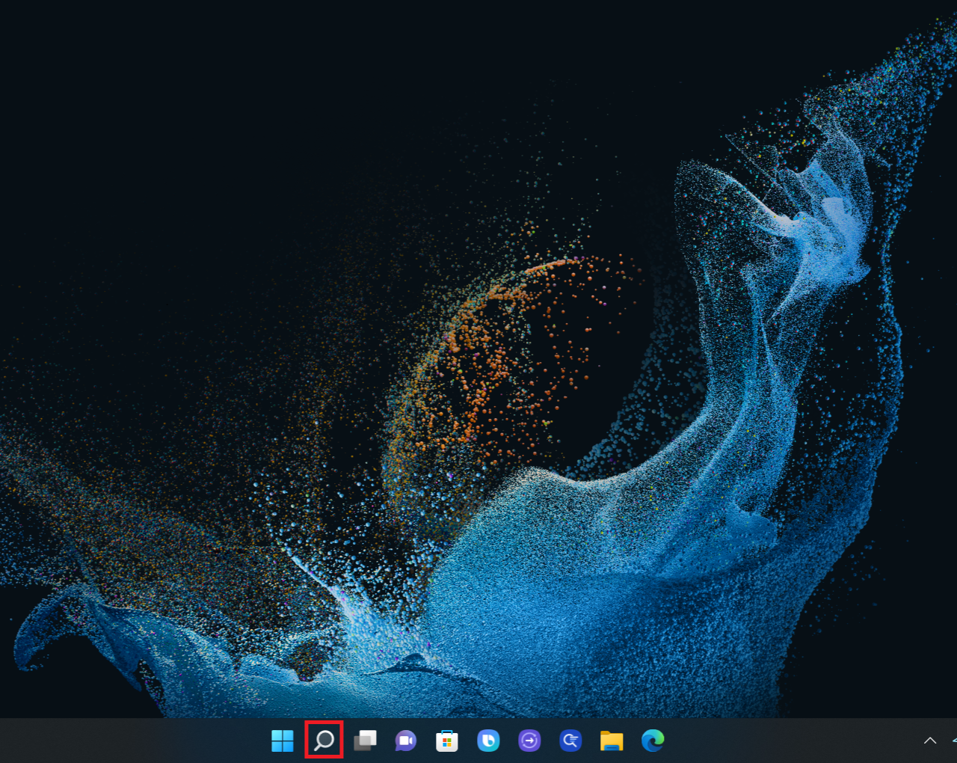Open the Windows Start menu
Viewport: 957px width, 763px height.
point(283,741)
